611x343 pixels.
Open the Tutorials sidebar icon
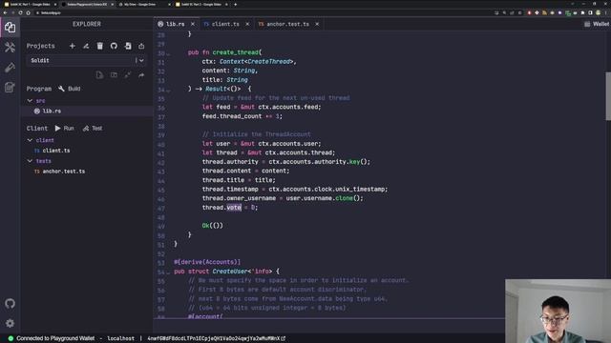click(11, 88)
